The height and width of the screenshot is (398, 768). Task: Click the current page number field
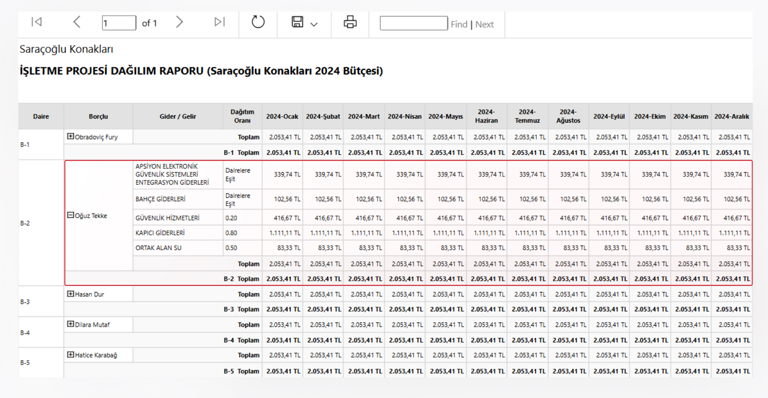click(119, 23)
